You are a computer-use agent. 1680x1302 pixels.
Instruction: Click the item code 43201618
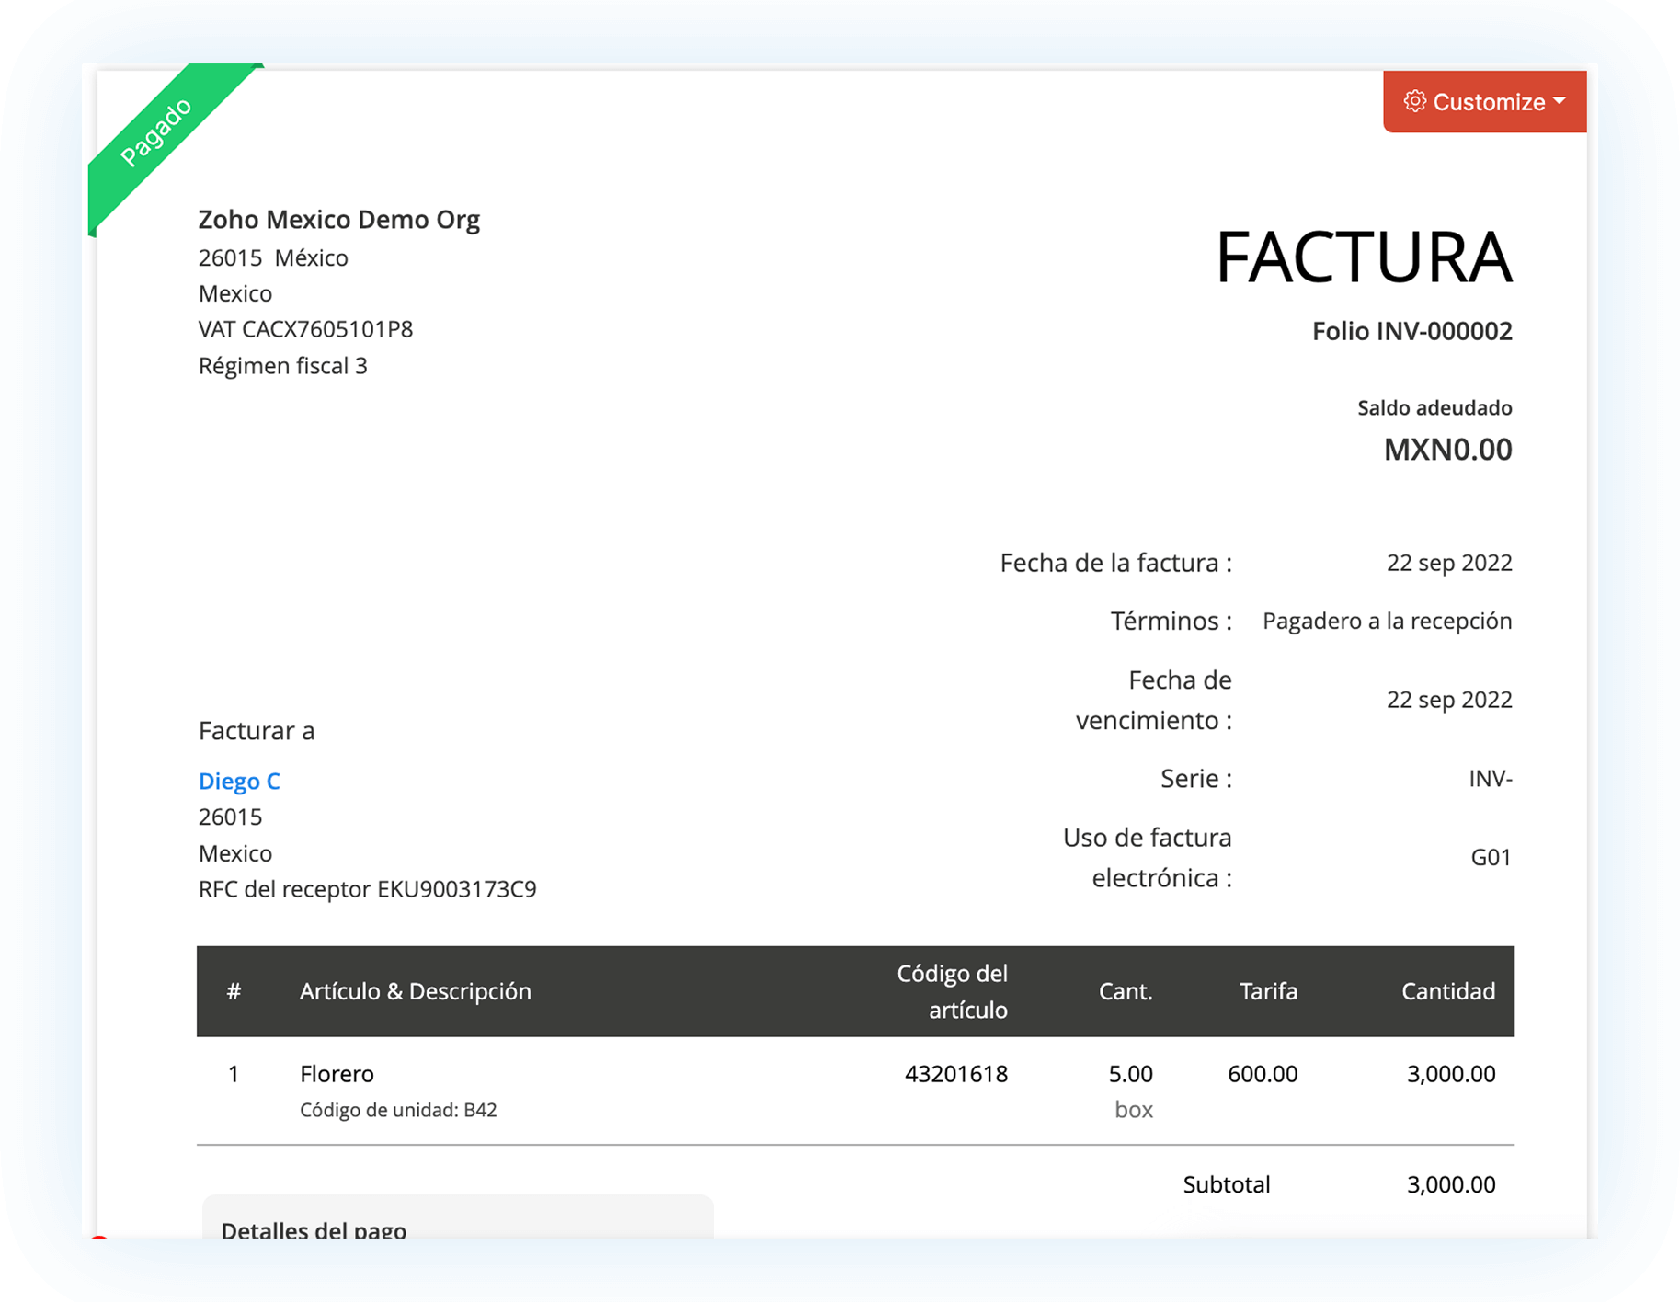[x=955, y=1073]
